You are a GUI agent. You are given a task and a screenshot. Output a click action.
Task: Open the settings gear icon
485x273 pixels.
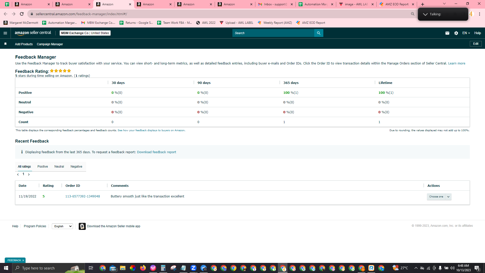(456, 33)
